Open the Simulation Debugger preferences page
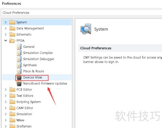The width and height of the screenshot is (162, 128). [x=39, y=59]
